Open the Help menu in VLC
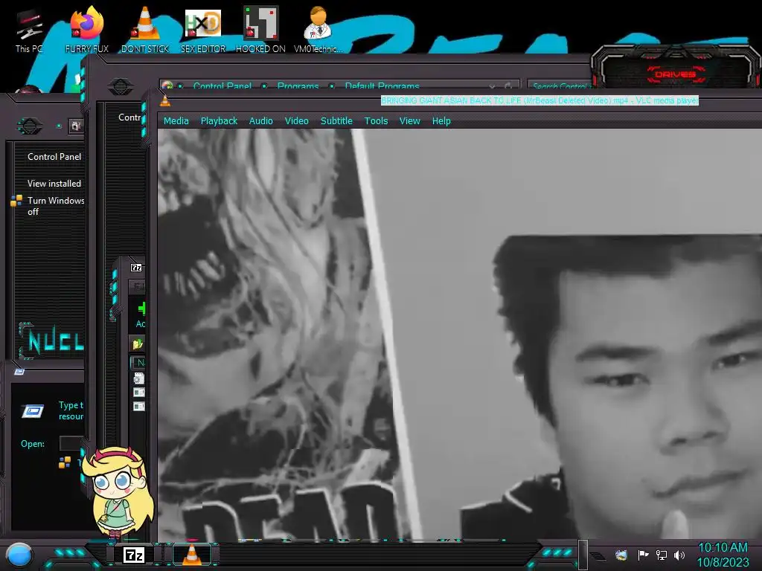762x571 pixels. coord(441,121)
